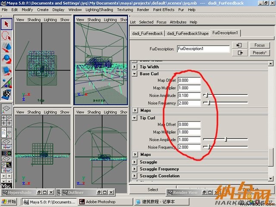The width and height of the screenshot is (276, 207).
Task: Click the Focus button
Action: tap(260, 45)
